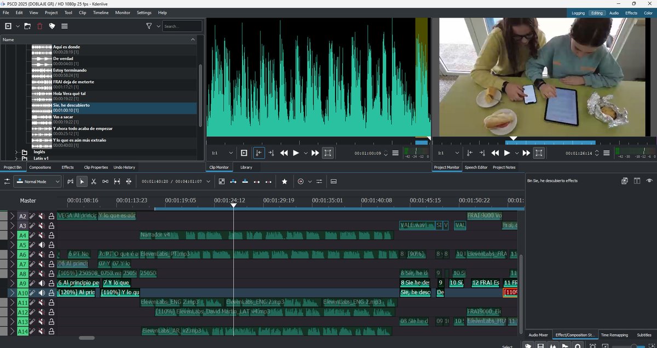The width and height of the screenshot is (657, 348).
Task: Open the timeline track menu icon at far left
Action: (7, 181)
